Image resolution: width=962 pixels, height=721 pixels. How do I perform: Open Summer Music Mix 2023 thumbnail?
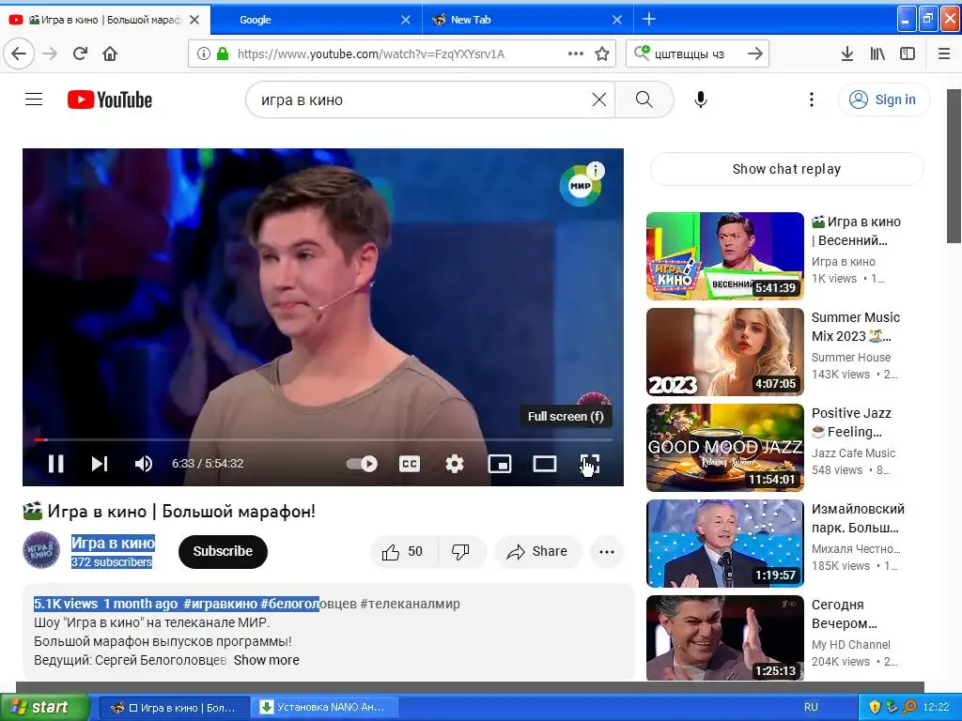pos(724,352)
